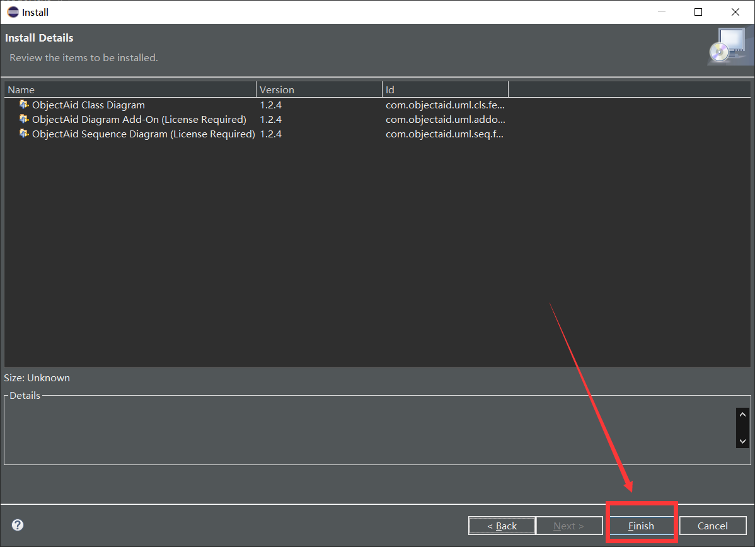Click the com.objectaid.uml.addo... id cell
Screen dimensions: 755x547
coord(446,119)
